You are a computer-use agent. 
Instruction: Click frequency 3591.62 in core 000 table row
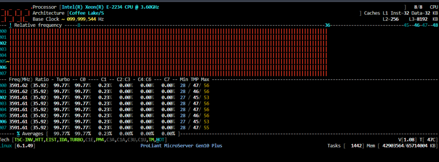18,85
